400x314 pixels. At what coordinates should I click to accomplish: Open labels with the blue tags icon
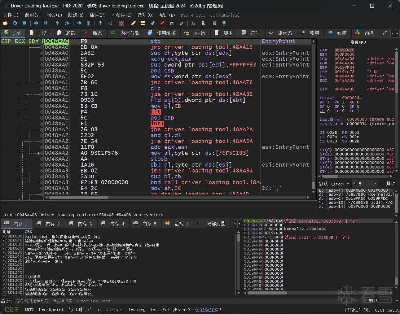(x=153, y=23)
